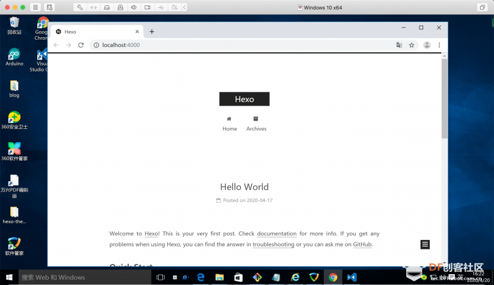Screen dimensions: 494x285
Task: Select the 万兴PDF编辑器 desktop shortcut
Action: tap(14, 187)
